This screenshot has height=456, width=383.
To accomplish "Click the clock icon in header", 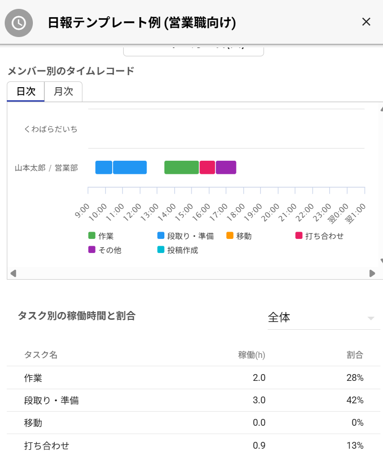I will [19, 23].
